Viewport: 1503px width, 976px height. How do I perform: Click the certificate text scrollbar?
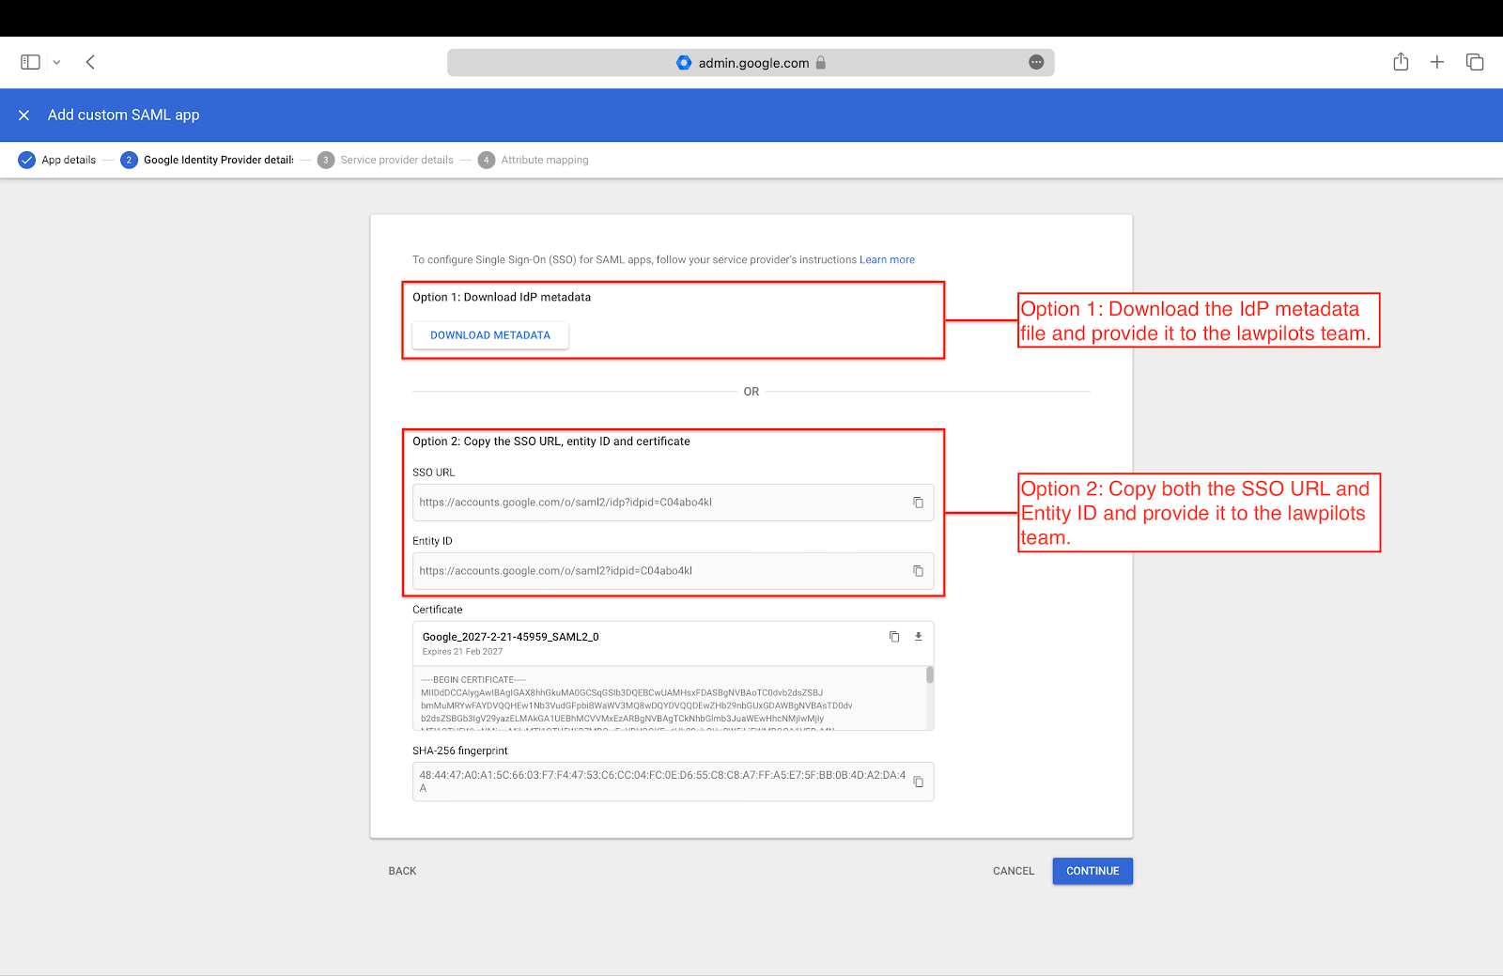tap(930, 675)
